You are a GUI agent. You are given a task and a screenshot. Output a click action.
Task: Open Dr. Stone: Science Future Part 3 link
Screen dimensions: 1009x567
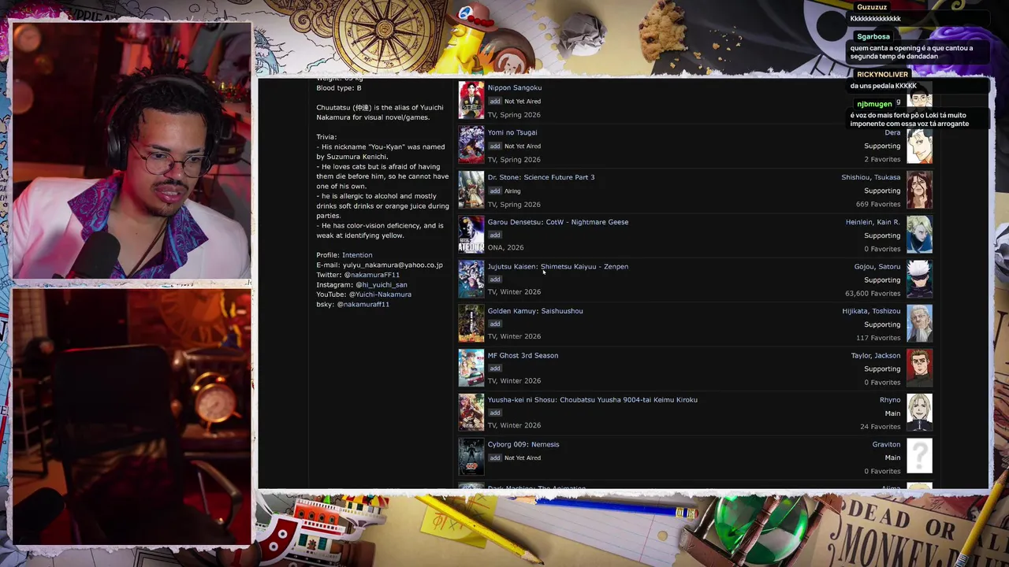[541, 177]
